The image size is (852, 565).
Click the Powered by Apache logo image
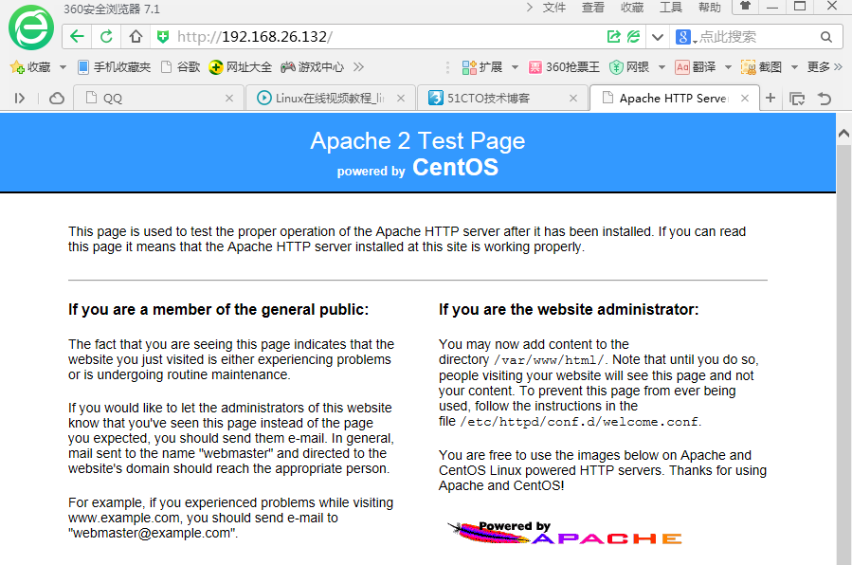pyautogui.click(x=564, y=533)
